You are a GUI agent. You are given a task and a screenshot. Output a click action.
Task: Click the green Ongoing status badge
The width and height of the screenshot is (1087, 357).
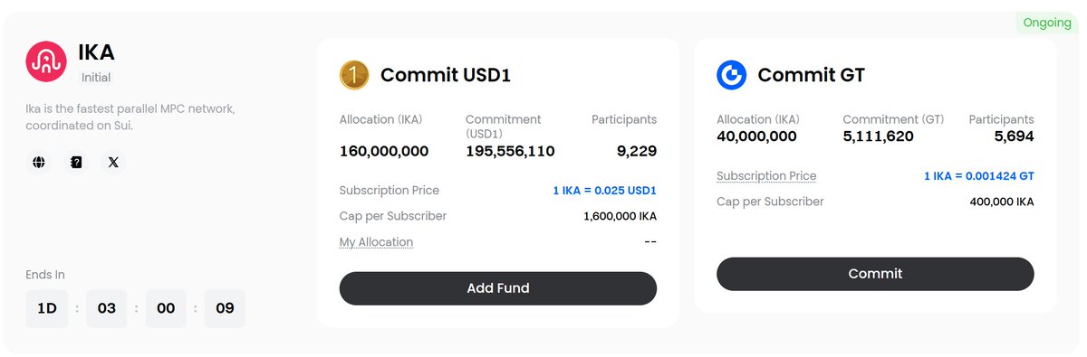click(x=1047, y=23)
